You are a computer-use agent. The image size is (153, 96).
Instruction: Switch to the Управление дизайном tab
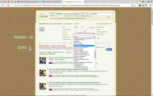tap(31, 2)
